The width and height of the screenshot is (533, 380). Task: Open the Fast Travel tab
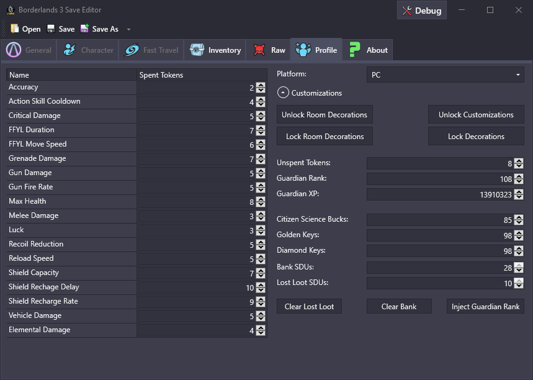tap(151, 50)
